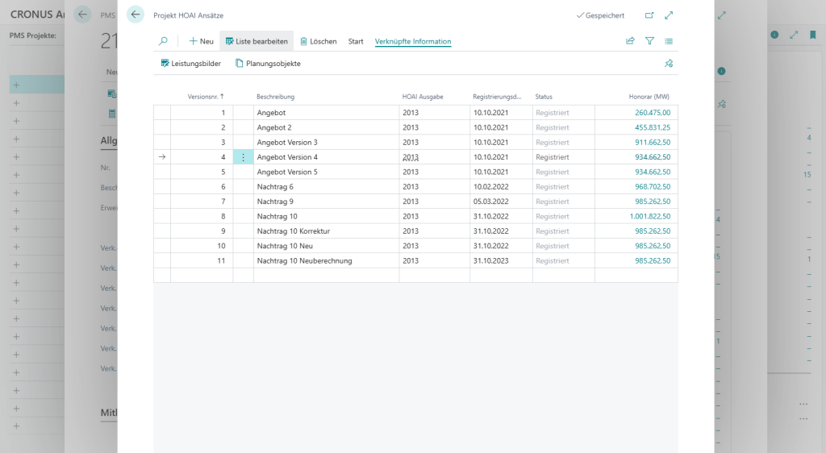Select registration date 10.02.2022
The width and height of the screenshot is (826, 453).
(x=501, y=187)
